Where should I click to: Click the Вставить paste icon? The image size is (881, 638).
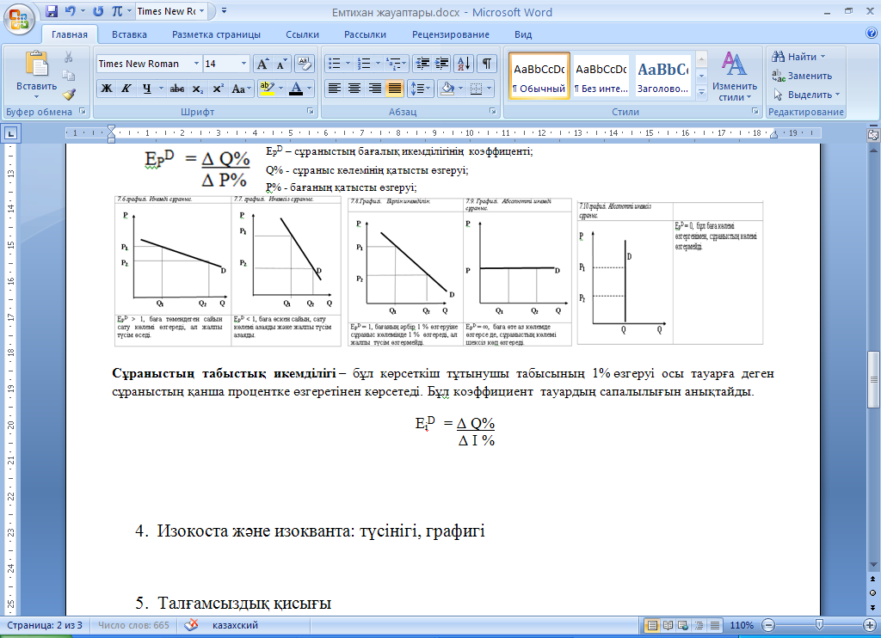point(36,64)
